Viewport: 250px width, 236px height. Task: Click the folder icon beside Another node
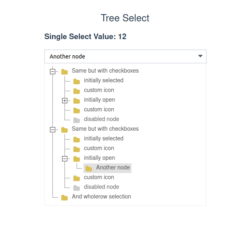coord(89,168)
